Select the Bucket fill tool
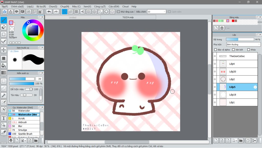The width and height of the screenshot is (262, 148). [4, 65]
